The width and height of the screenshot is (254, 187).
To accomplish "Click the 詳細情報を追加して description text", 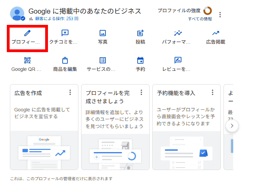I will click(x=114, y=119).
